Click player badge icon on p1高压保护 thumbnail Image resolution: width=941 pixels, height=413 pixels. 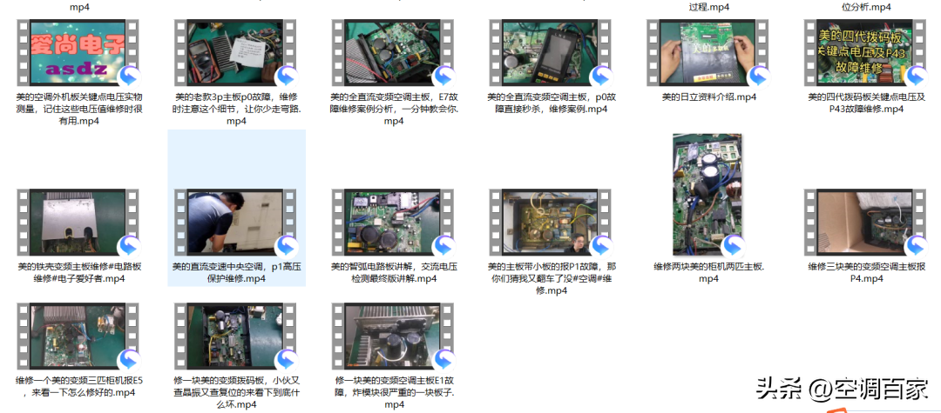[x=287, y=247]
